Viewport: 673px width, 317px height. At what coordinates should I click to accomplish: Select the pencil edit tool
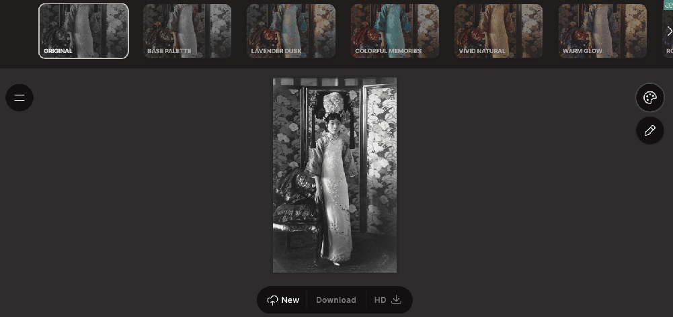[650, 130]
